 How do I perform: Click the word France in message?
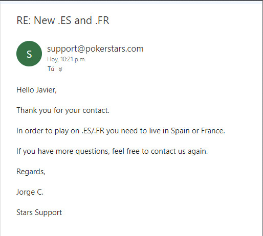point(213,131)
